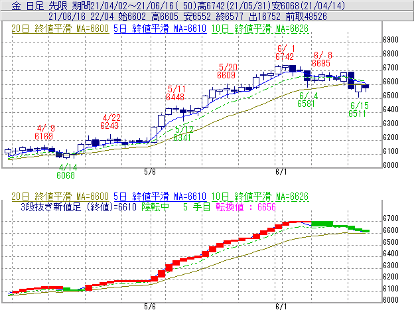Click the 前取48526 value in header
The width and height of the screenshot is (414, 314).
[x=307, y=17]
